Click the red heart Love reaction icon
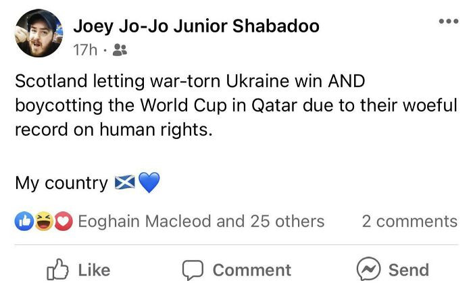This screenshot has height=289, width=473. 63,221
